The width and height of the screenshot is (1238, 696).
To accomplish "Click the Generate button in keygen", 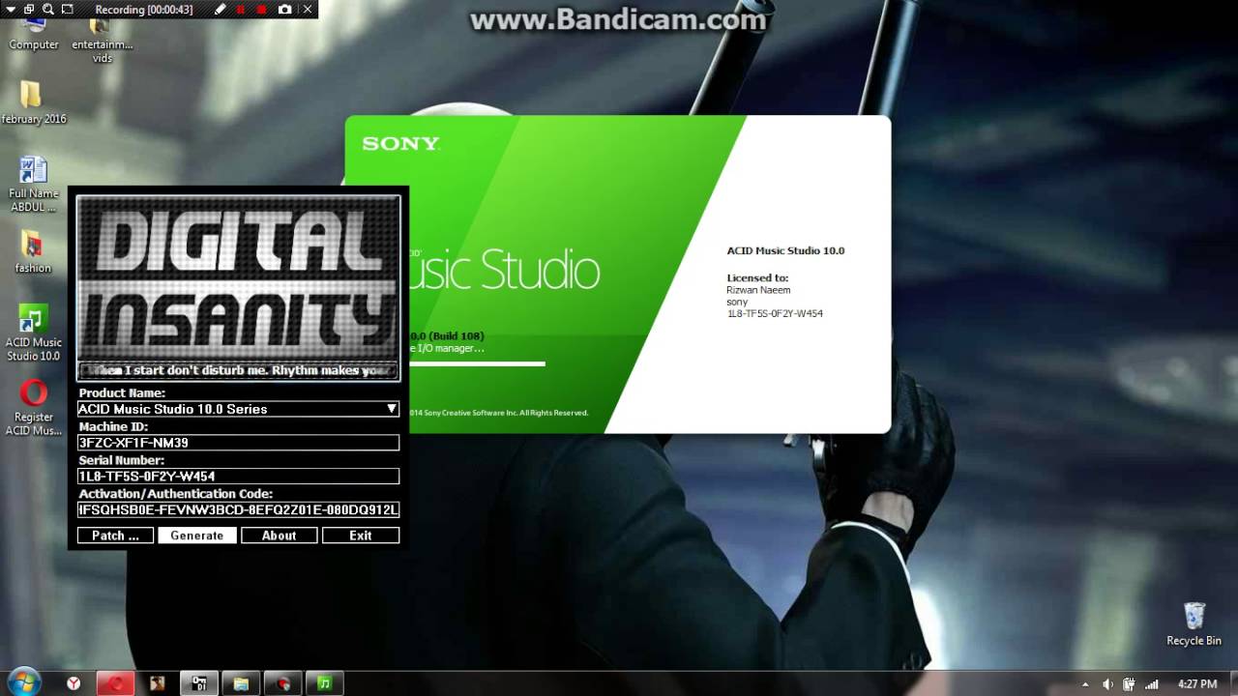I will 197,536.
